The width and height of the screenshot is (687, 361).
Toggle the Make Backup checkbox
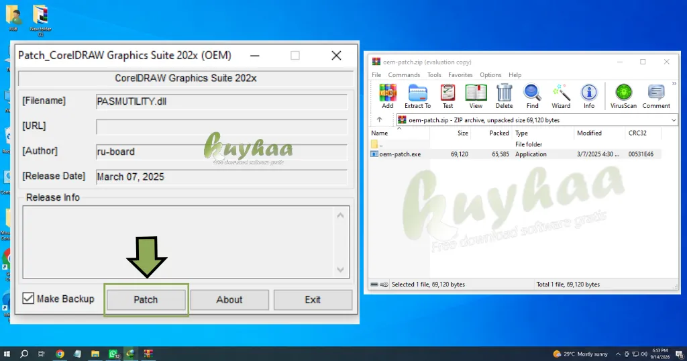coord(28,299)
